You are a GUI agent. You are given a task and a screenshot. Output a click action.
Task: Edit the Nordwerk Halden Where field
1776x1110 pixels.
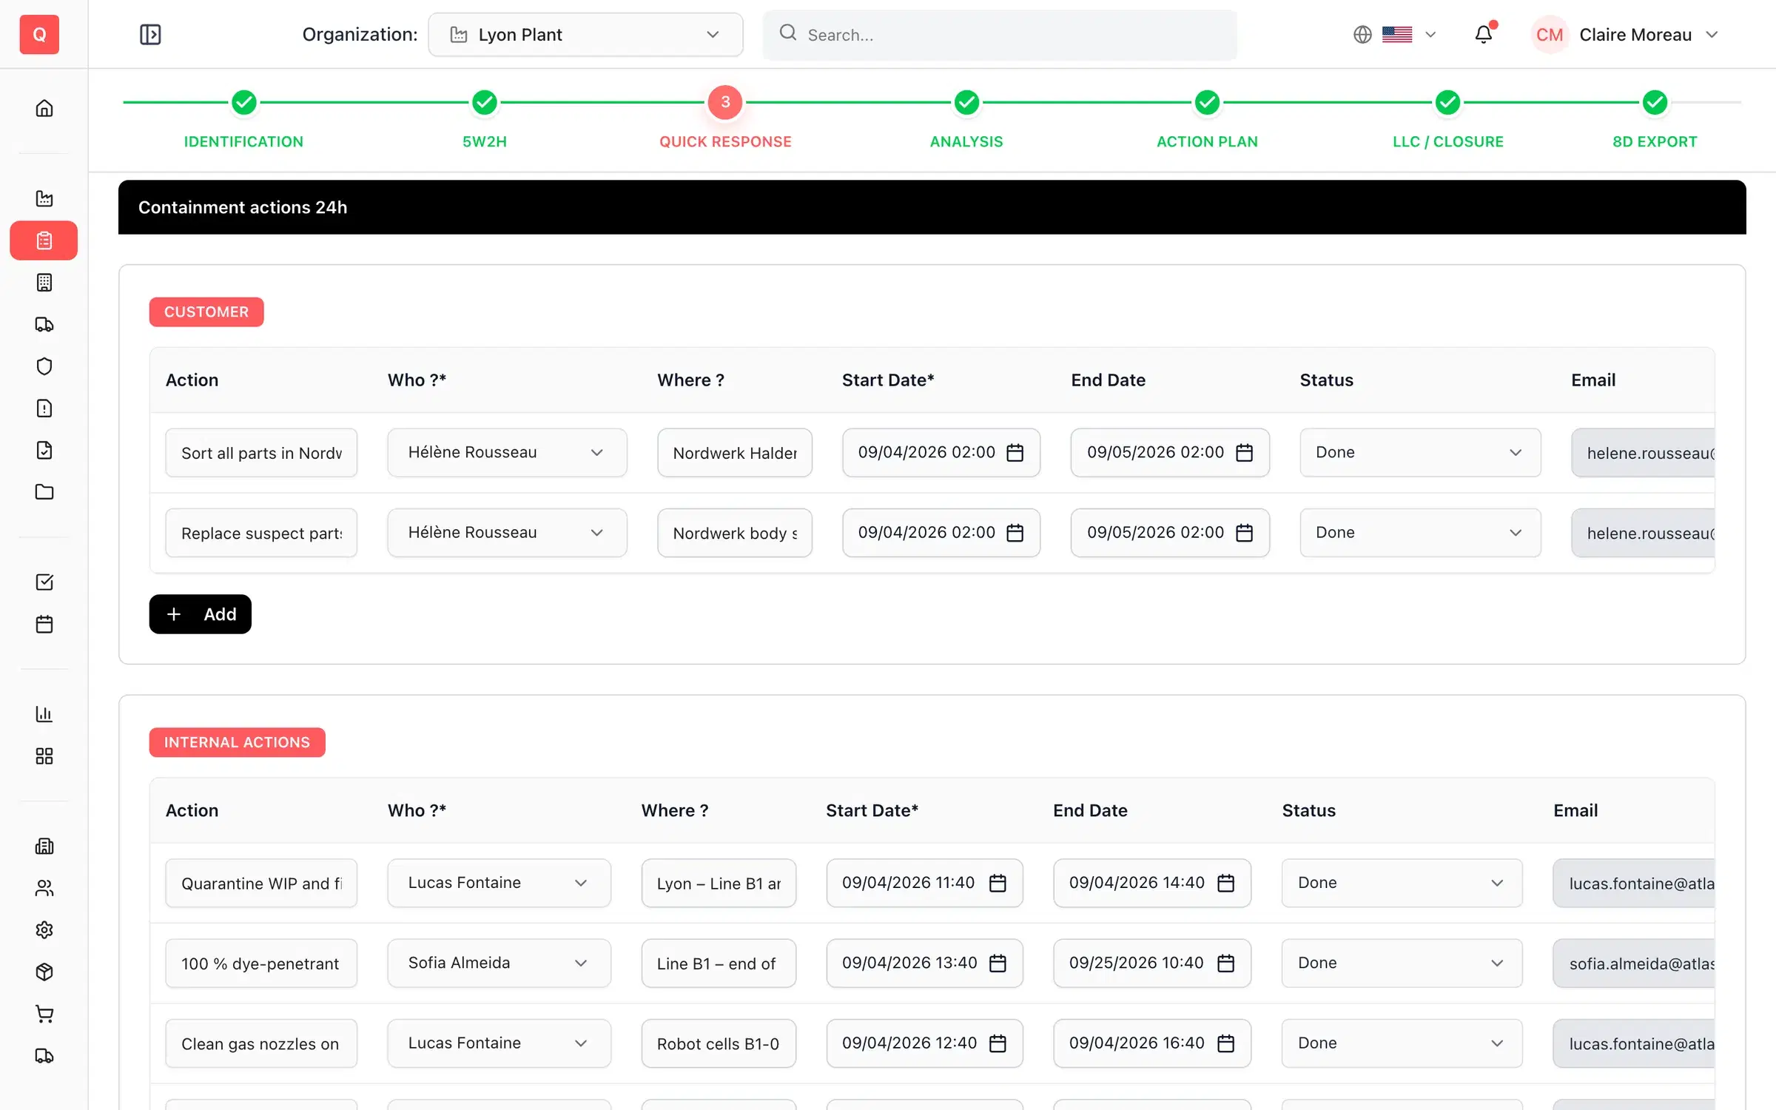pyautogui.click(x=734, y=453)
